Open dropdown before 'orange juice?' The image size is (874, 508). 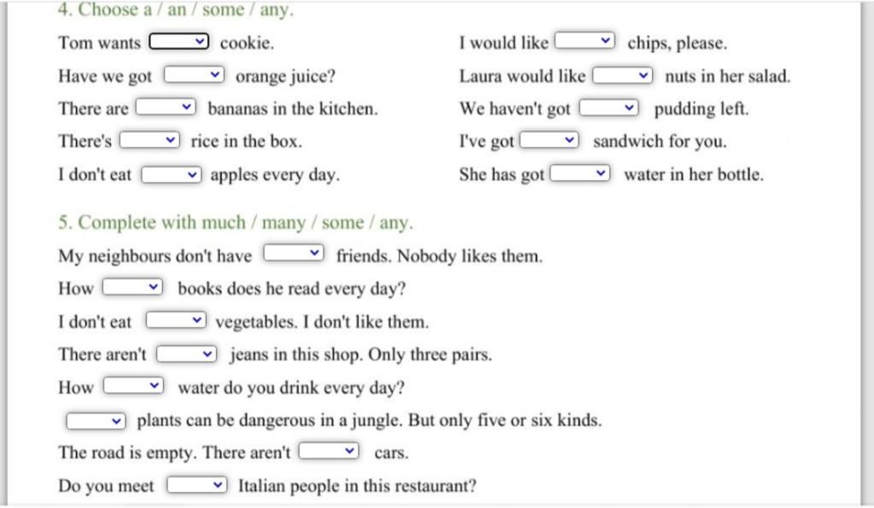194,75
